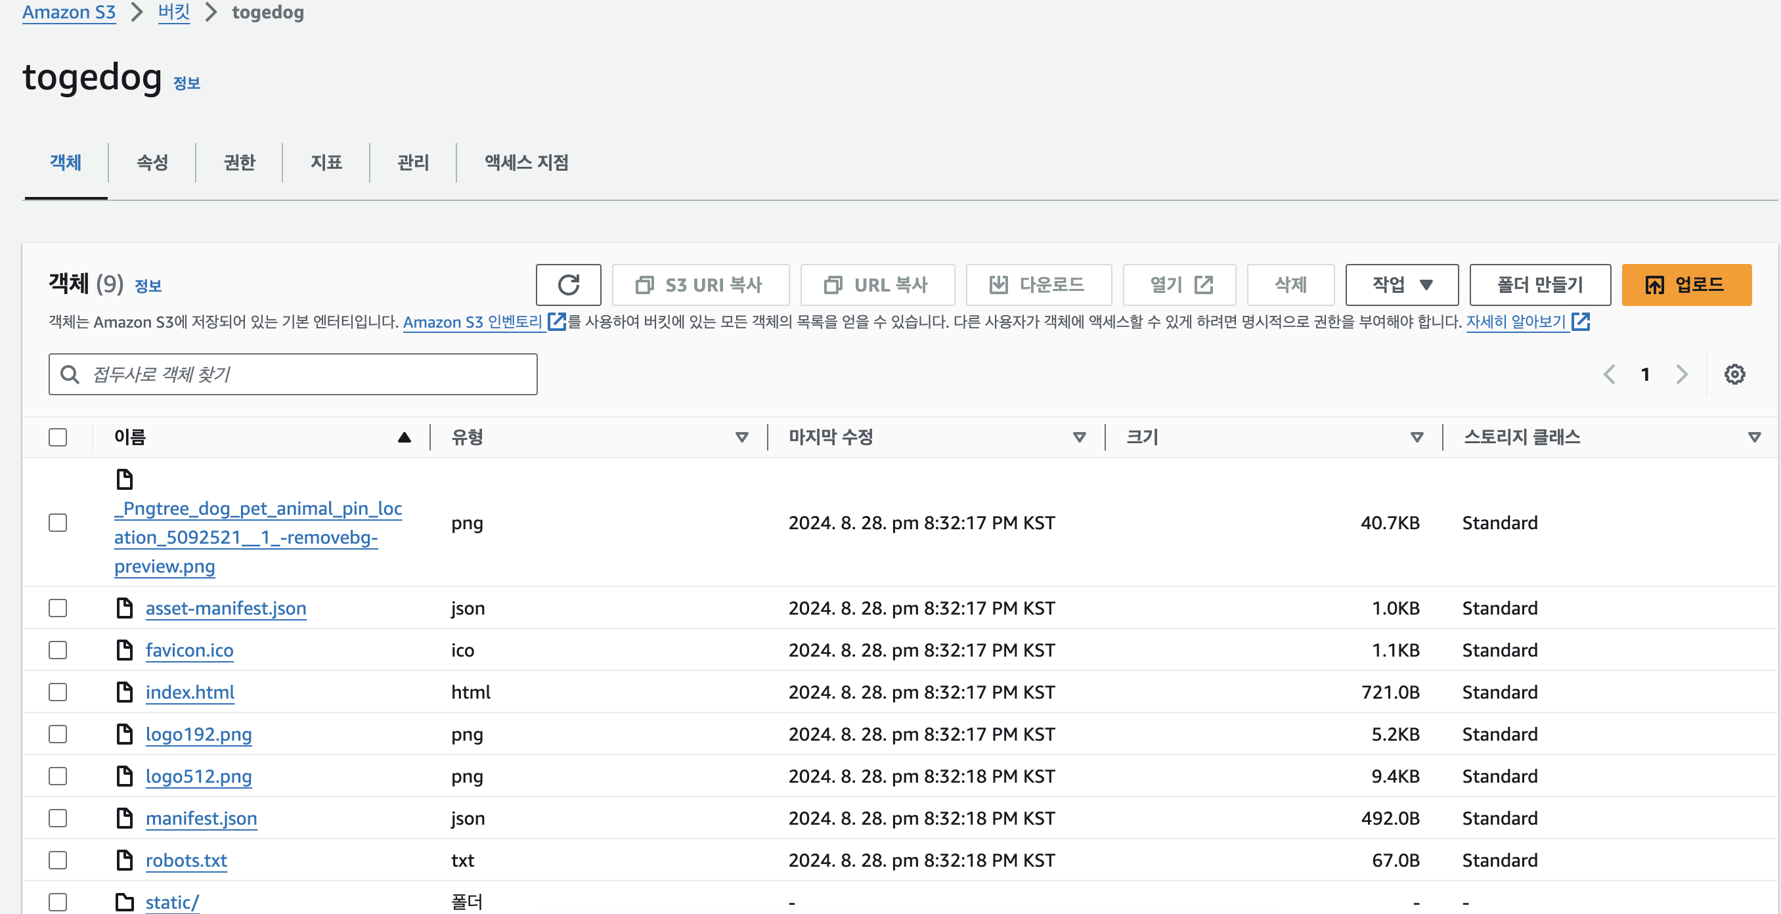The image size is (1781, 914).
Task: Toggle the select-all checkbox in table header
Action: 58,437
